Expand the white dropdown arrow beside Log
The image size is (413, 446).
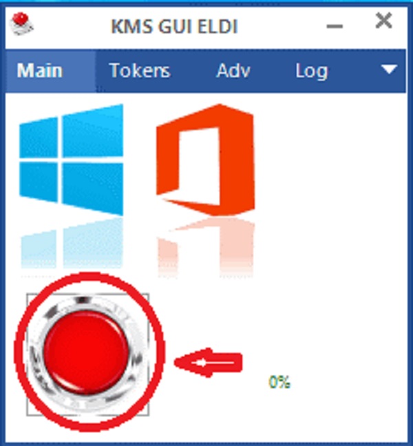coord(389,70)
